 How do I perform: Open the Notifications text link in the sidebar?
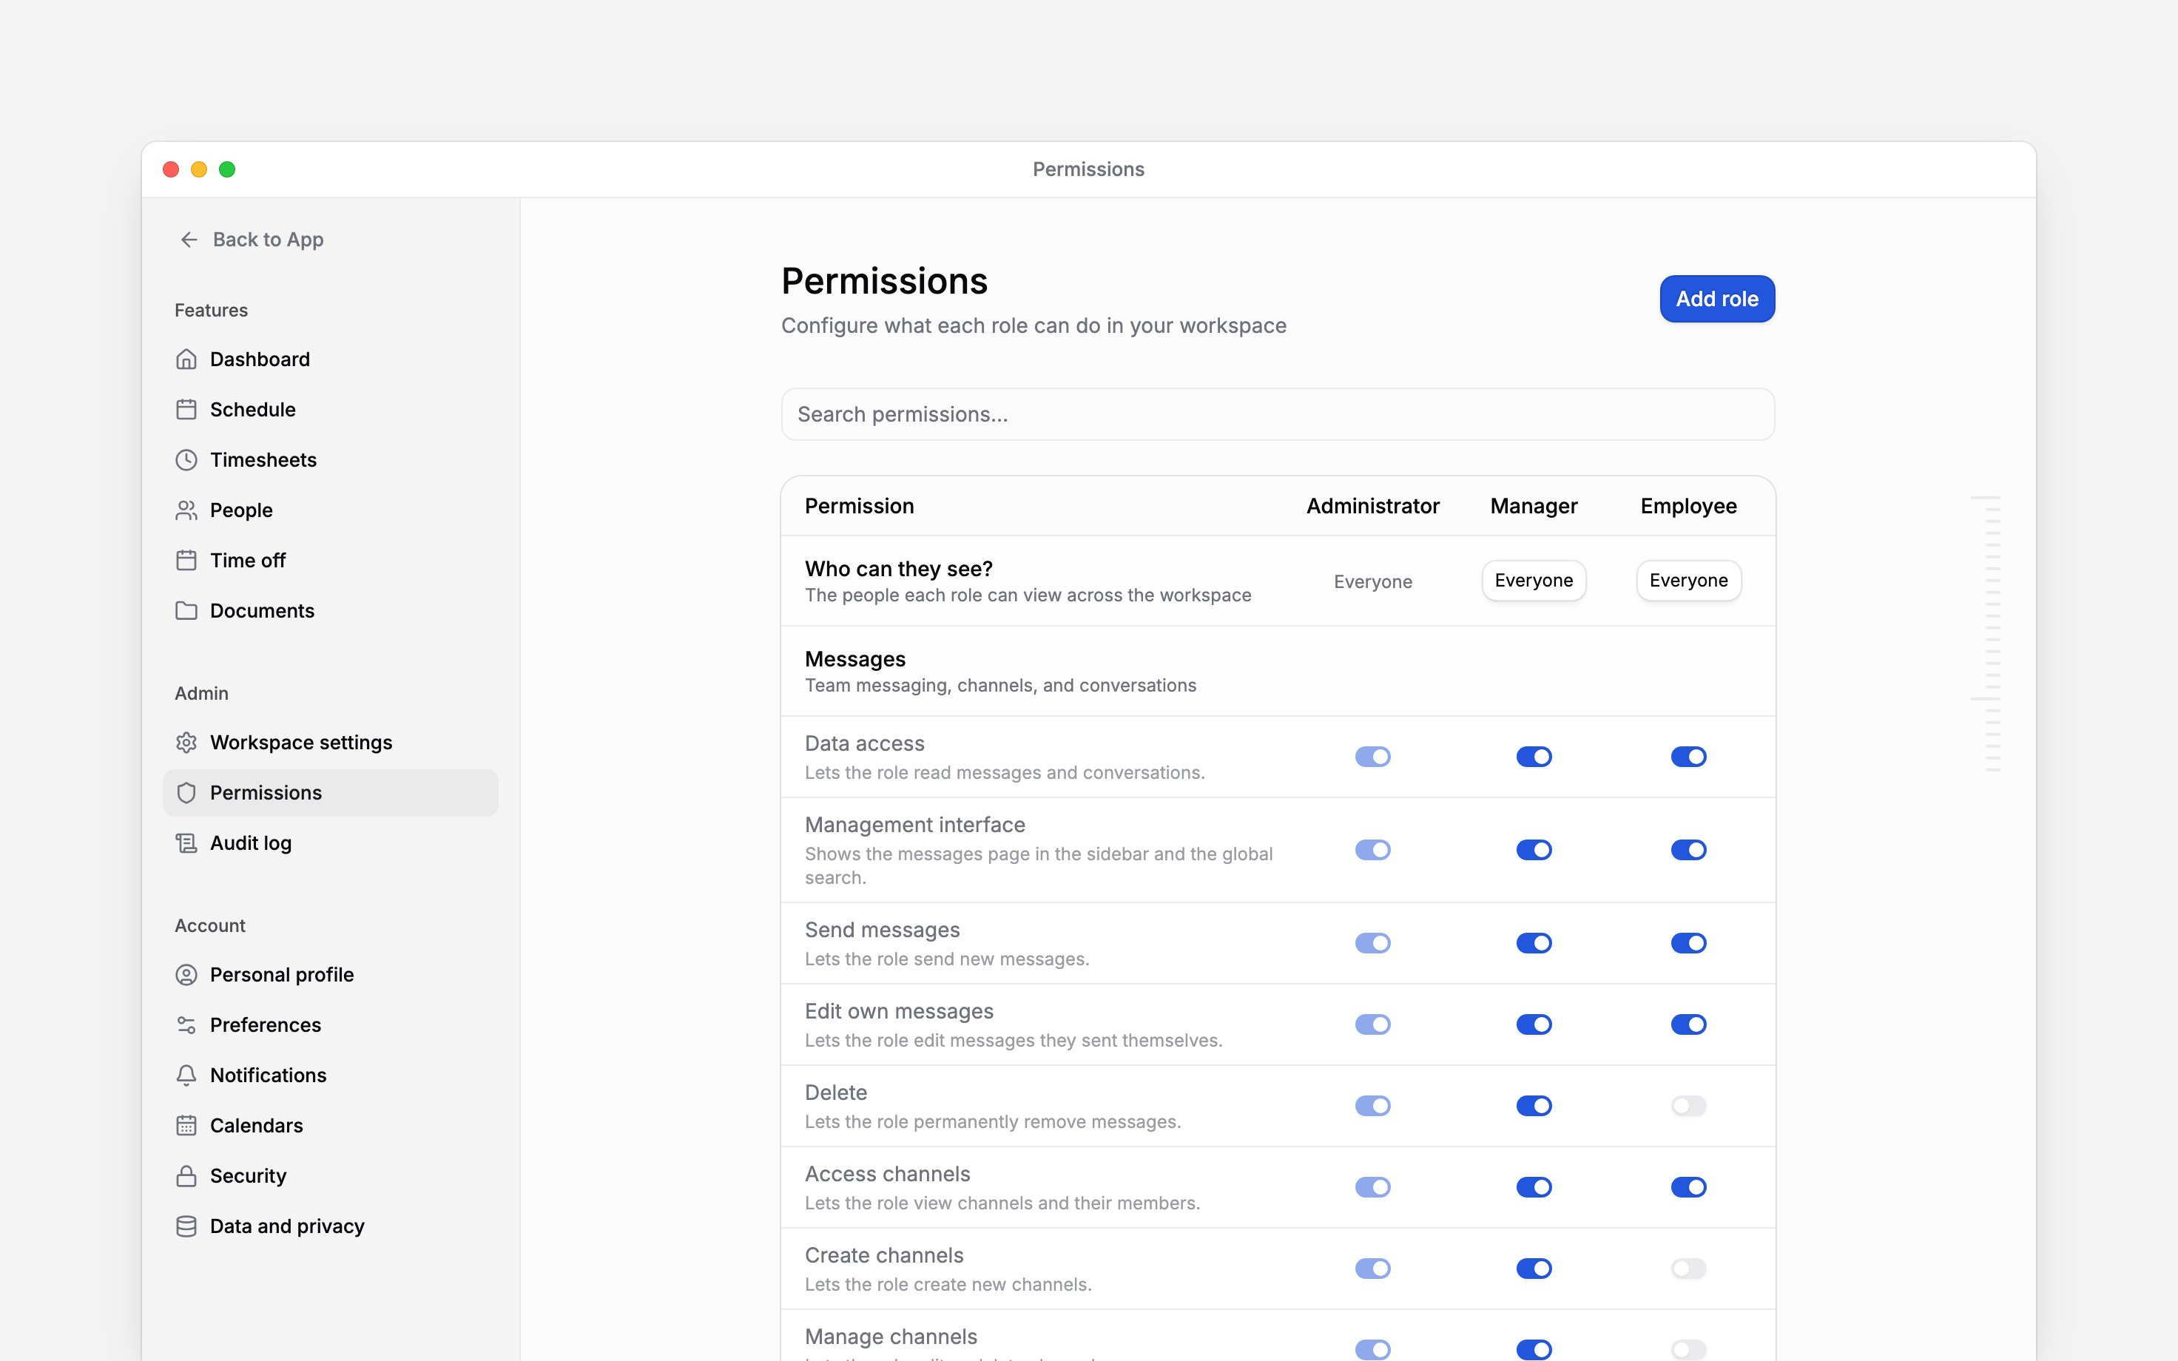coord(269,1075)
